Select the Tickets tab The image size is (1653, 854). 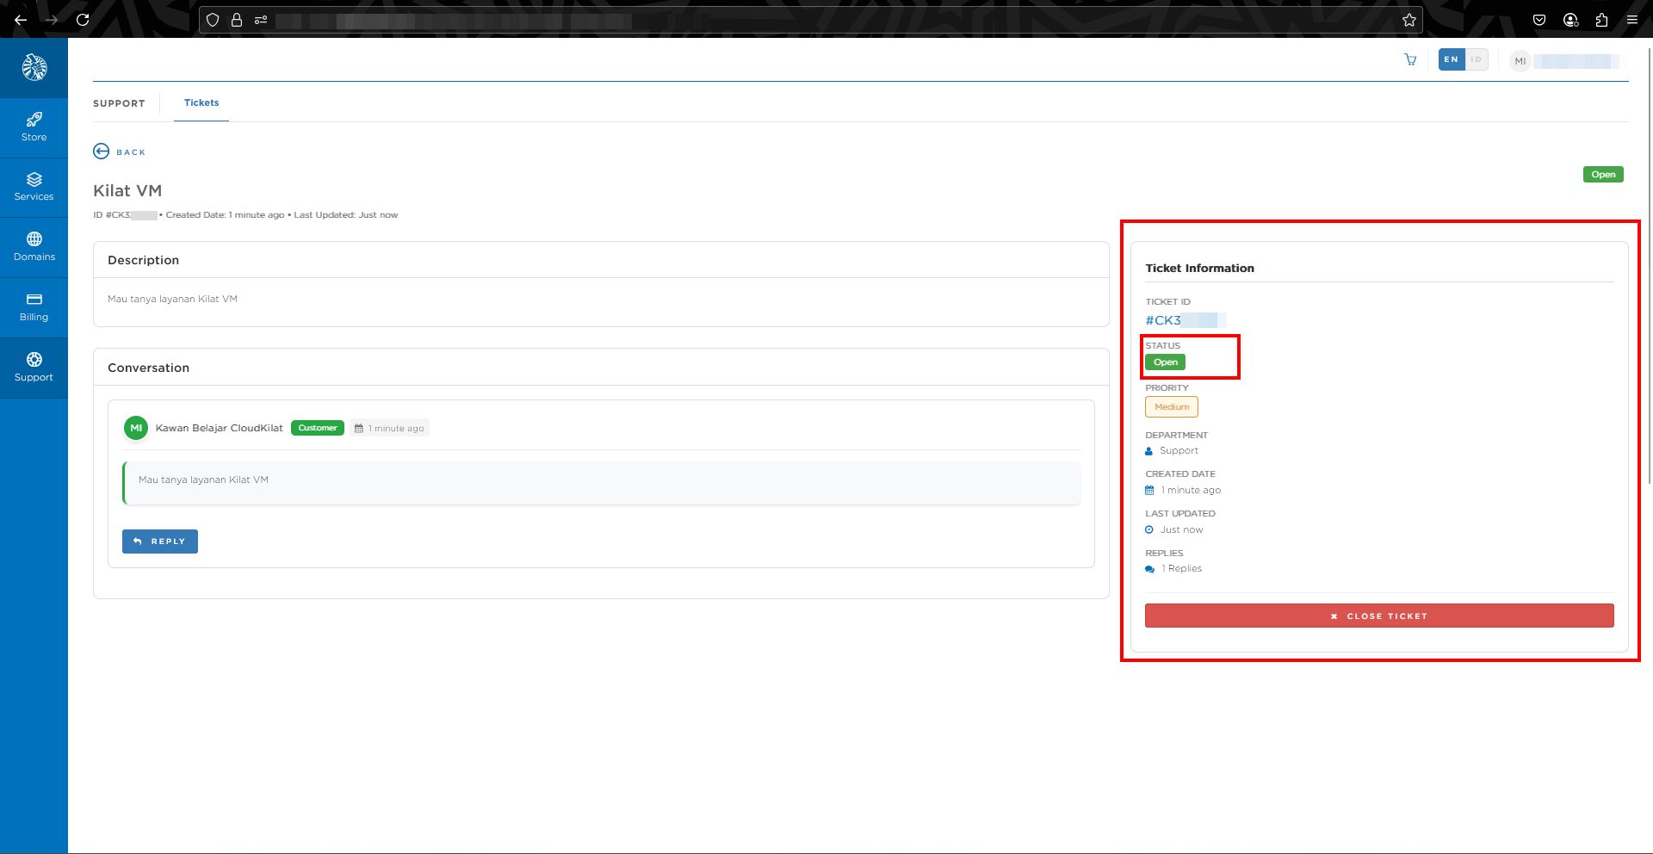tap(201, 102)
